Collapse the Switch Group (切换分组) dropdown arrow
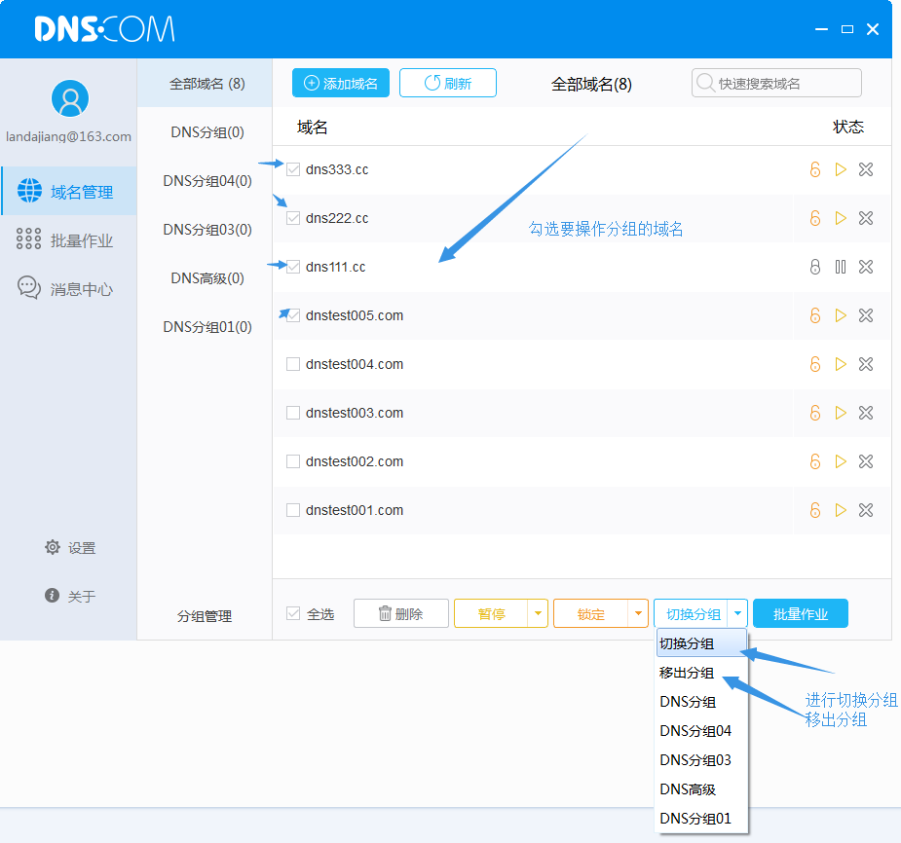This screenshot has width=901, height=843. 737,613
